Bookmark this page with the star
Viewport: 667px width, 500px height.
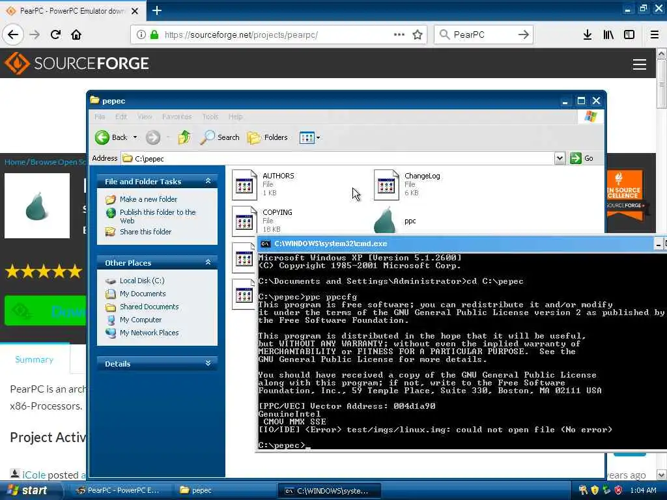(x=418, y=35)
